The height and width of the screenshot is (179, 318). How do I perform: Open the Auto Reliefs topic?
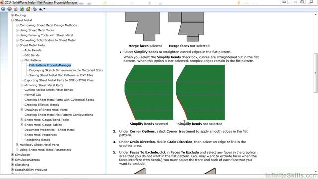pos(33,50)
